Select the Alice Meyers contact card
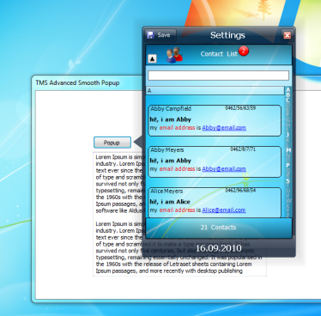The image size is (321, 316). point(215,203)
